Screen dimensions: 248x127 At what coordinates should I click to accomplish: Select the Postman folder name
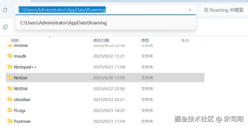coord(22,121)
